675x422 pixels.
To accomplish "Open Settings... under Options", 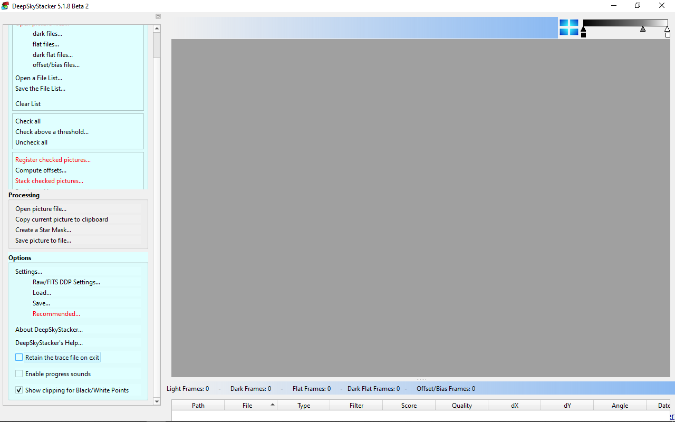I will [x=28, y=272].
